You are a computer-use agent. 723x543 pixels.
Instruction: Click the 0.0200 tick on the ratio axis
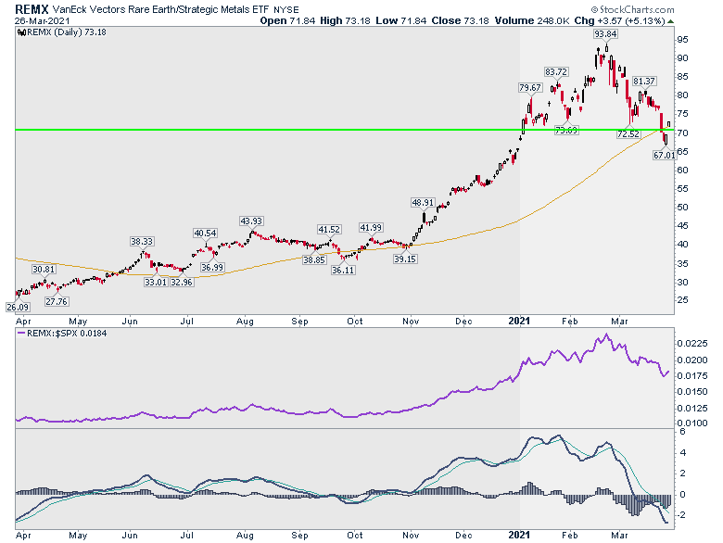click(x=691, y=360)
